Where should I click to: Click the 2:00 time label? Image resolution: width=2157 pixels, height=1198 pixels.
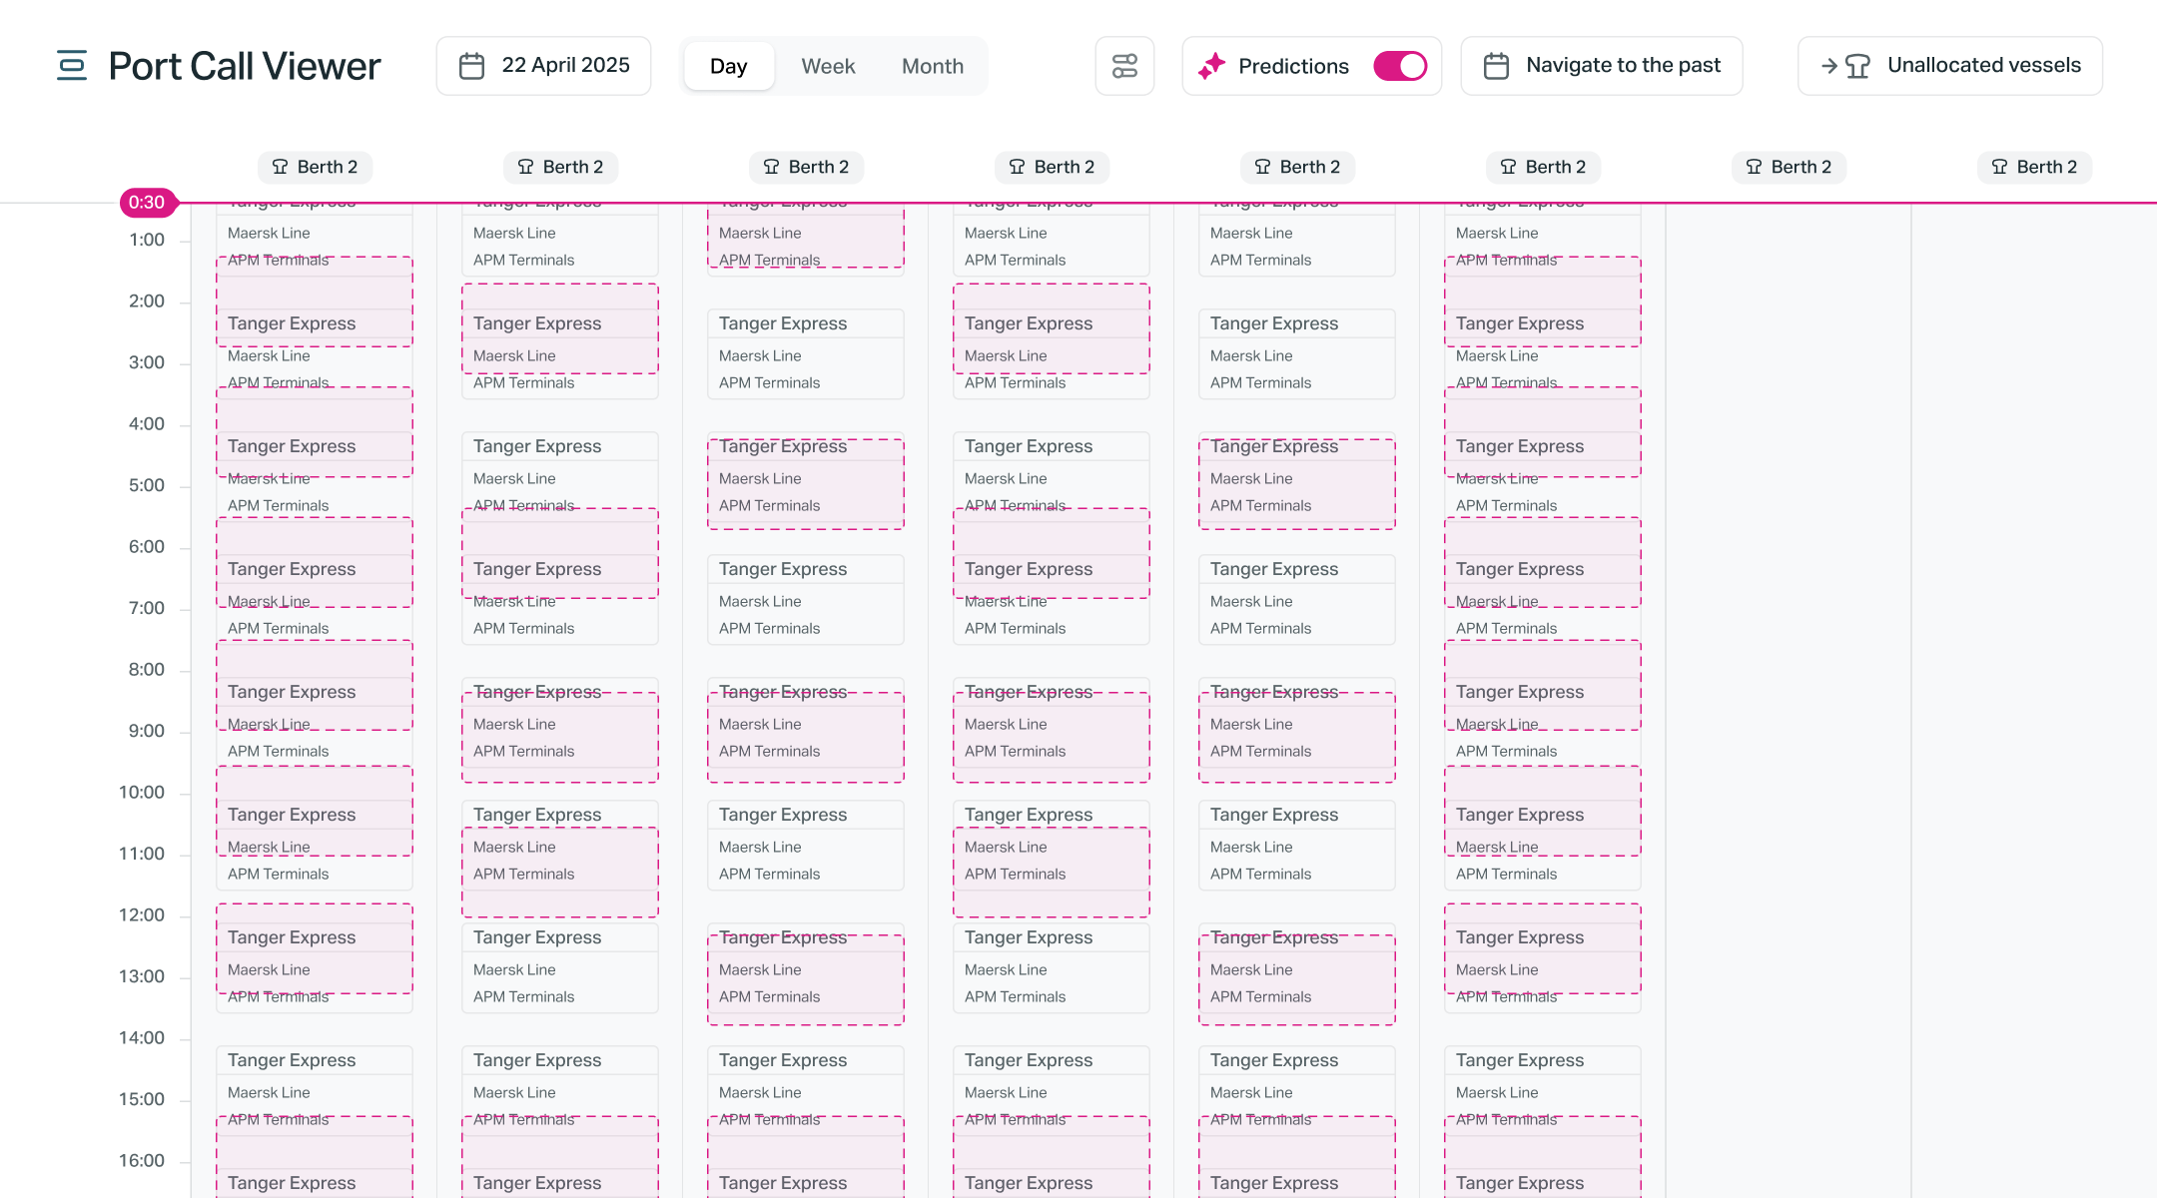tap(147, 301)
